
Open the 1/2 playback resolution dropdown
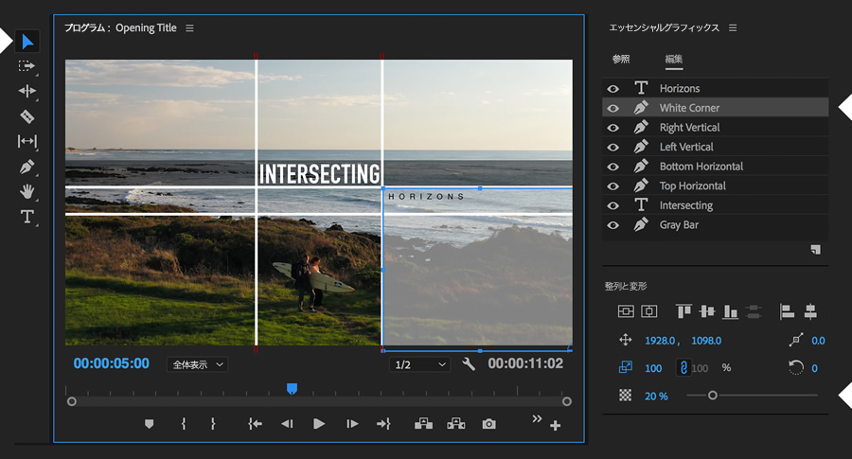pyautogui.click(x=419, y=364)
